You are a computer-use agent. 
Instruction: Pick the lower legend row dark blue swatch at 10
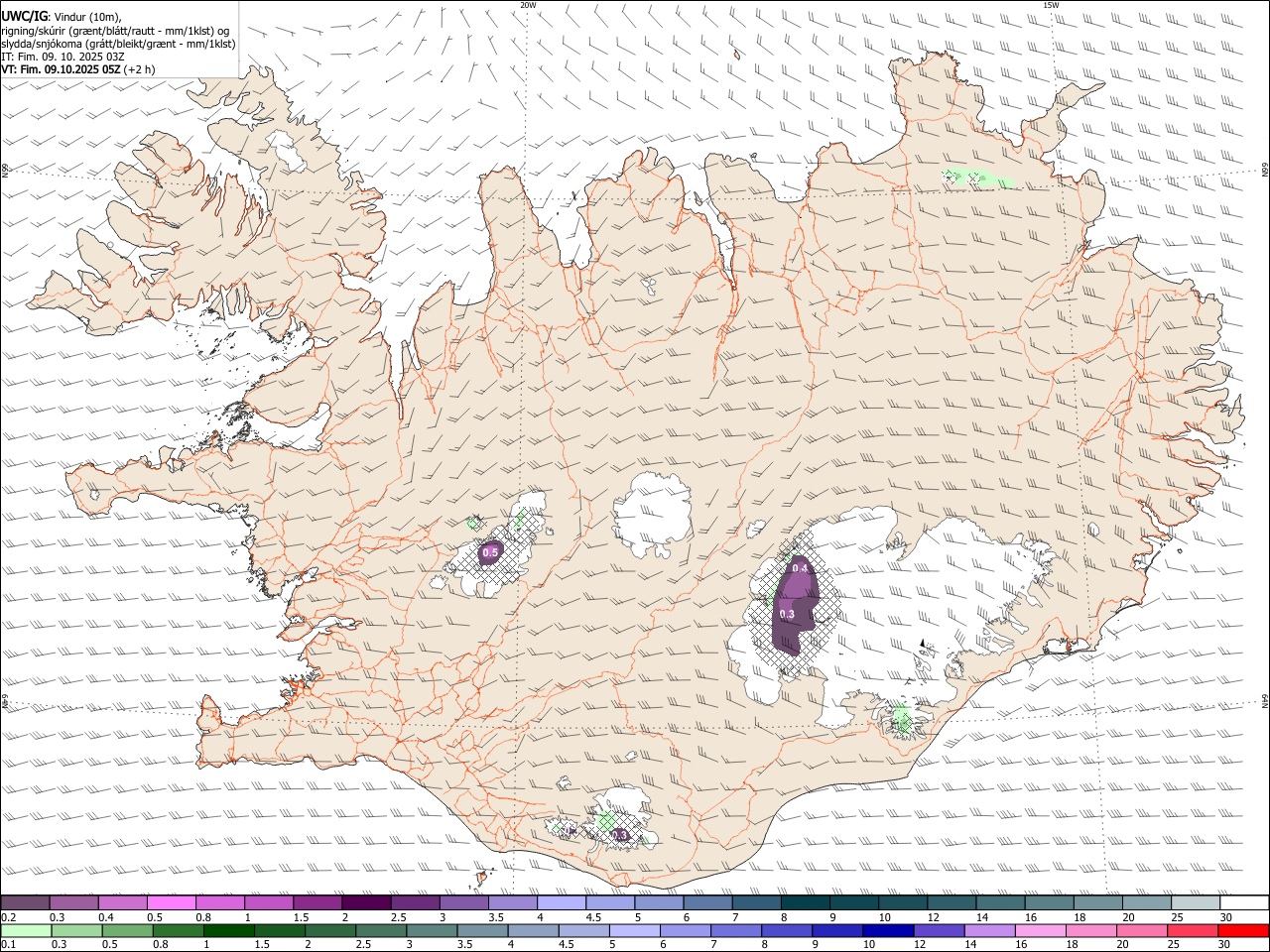coord(888,930)
